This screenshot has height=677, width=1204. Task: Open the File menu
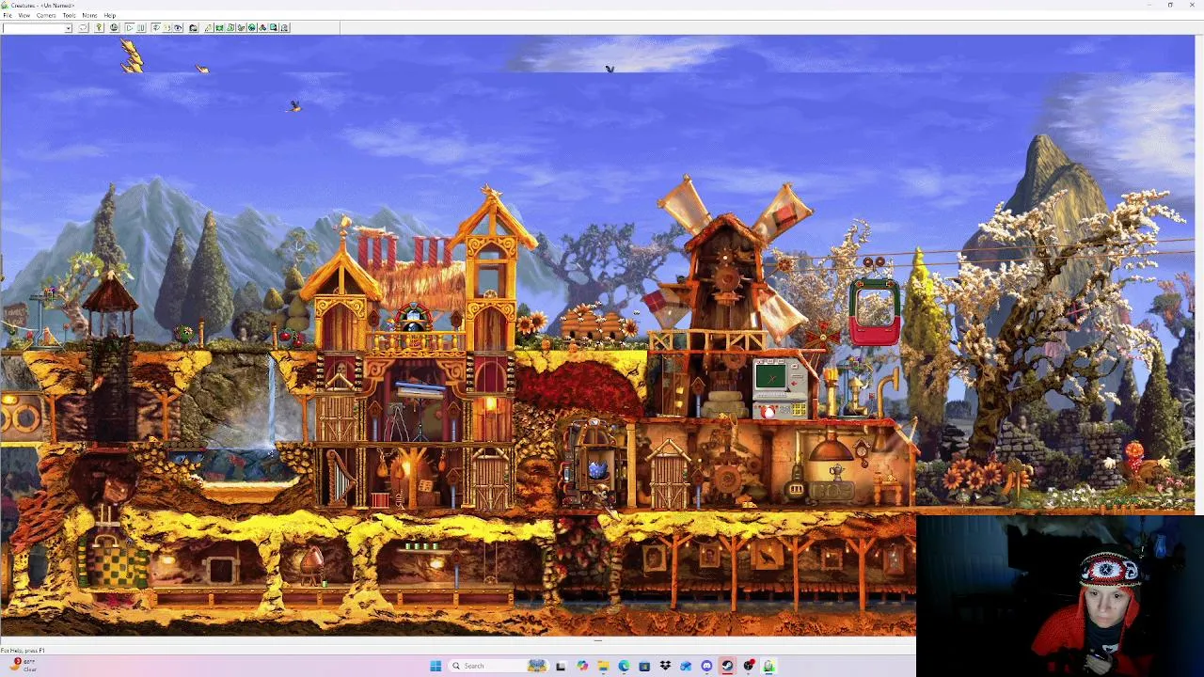8,16
